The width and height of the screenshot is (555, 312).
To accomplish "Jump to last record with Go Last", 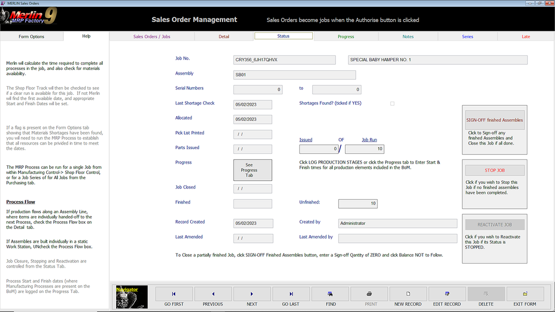I will (x=291, y=294).
